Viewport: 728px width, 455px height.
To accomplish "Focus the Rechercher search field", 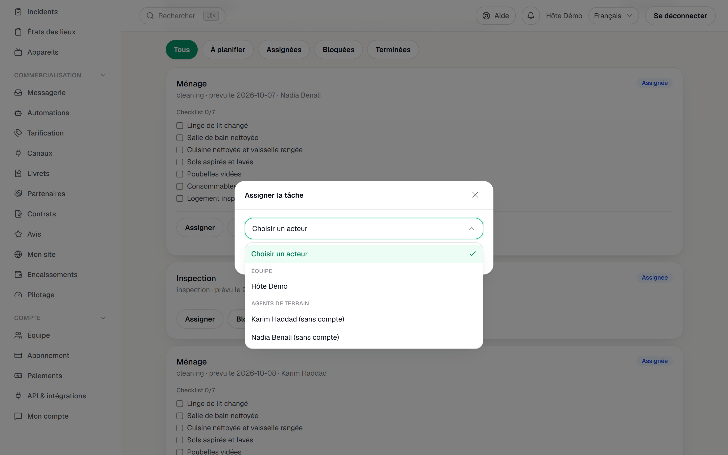I will (x=182, y=16).
